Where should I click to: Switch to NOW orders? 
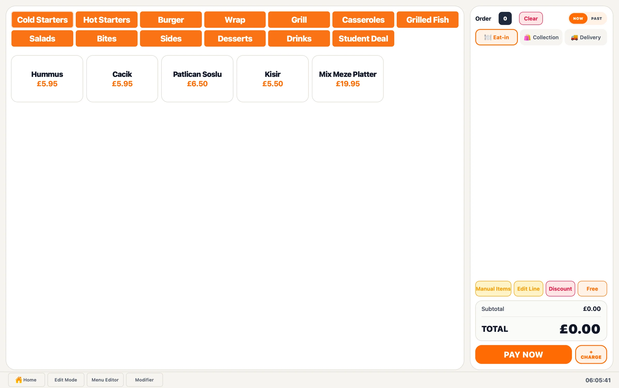pyautogui.click(x=578, y=19)
